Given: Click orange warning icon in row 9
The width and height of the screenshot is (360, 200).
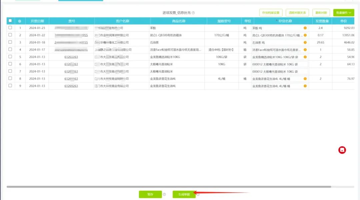Looking at the screenshot, I should pos(305,86).
